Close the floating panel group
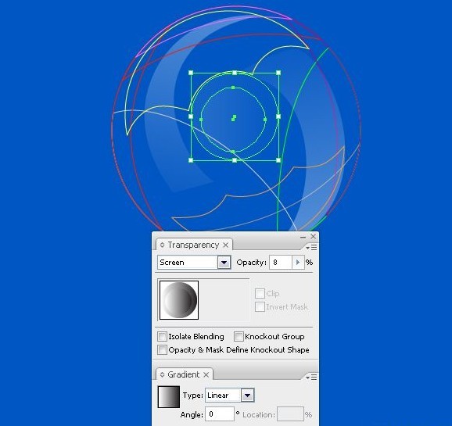The image size is (452, 426). 314,237
